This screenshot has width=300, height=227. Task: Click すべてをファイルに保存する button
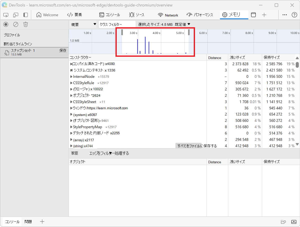click(197, 146)
